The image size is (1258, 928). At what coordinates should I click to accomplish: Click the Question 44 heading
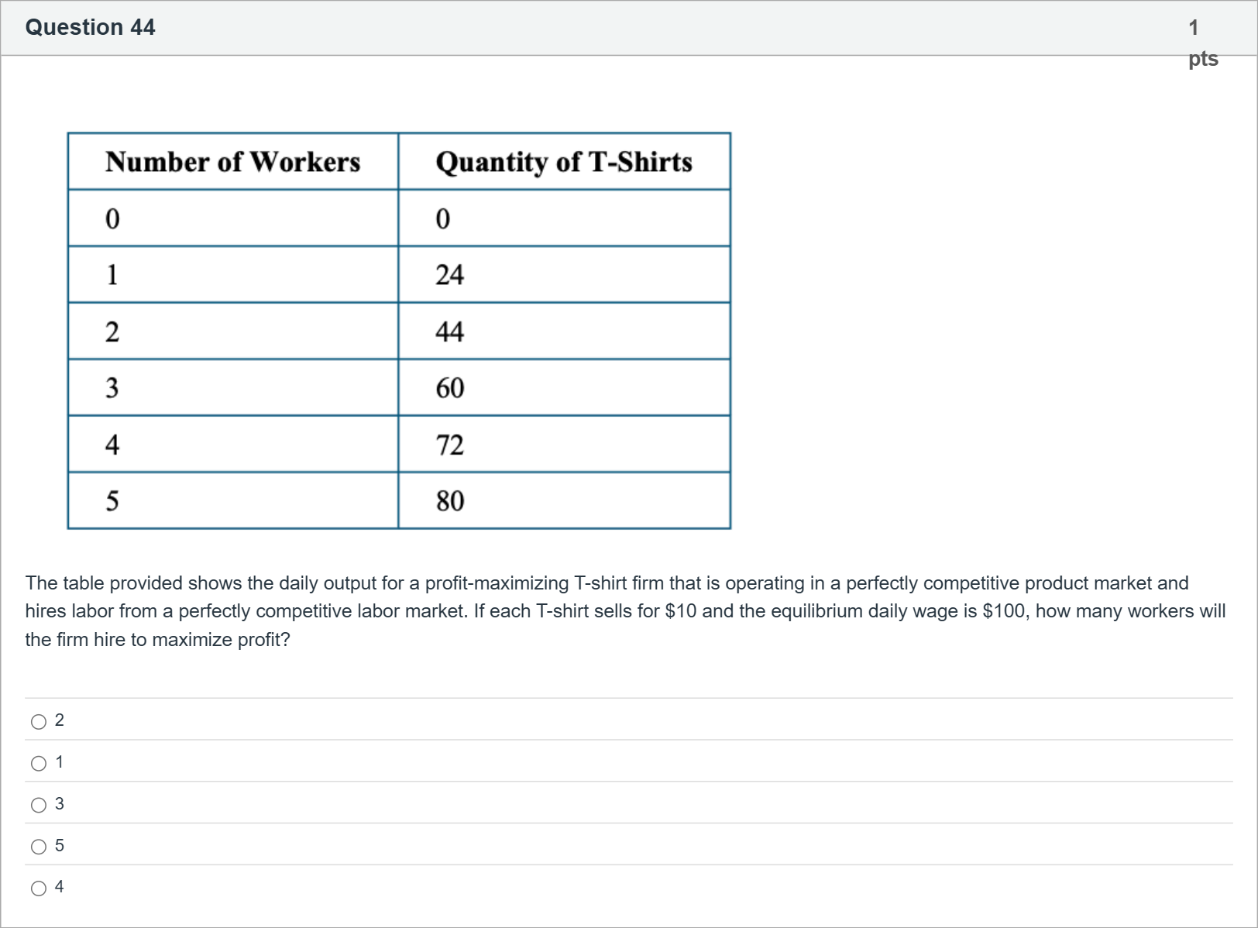tap(90, 27)
